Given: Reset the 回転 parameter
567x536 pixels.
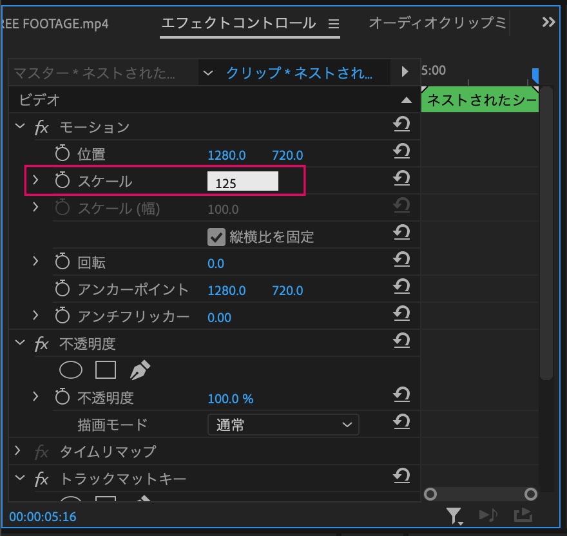Looking at the screenshot, I should [401, 260].
